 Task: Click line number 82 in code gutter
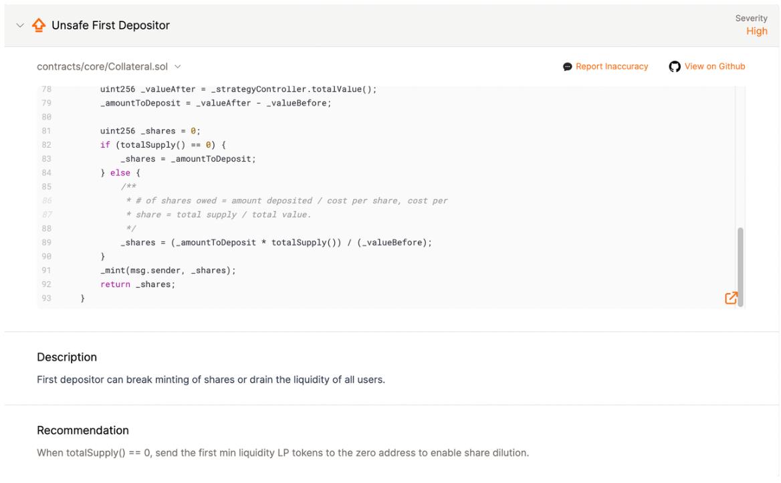(x=46, y=145)
